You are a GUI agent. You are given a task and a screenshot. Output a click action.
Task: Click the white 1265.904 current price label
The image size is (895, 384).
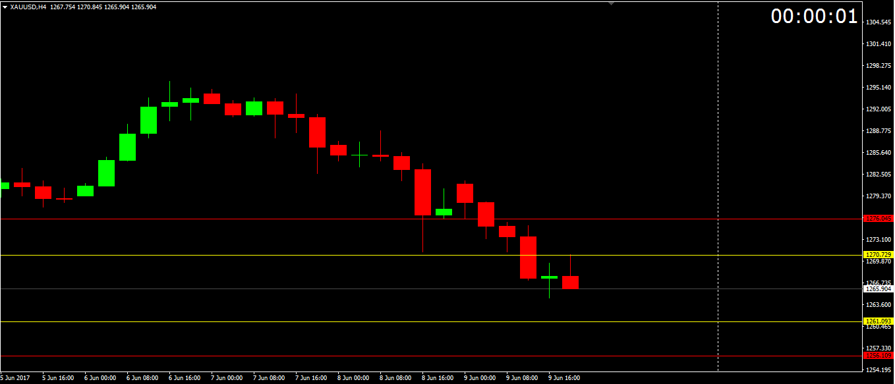click(878, 288)
